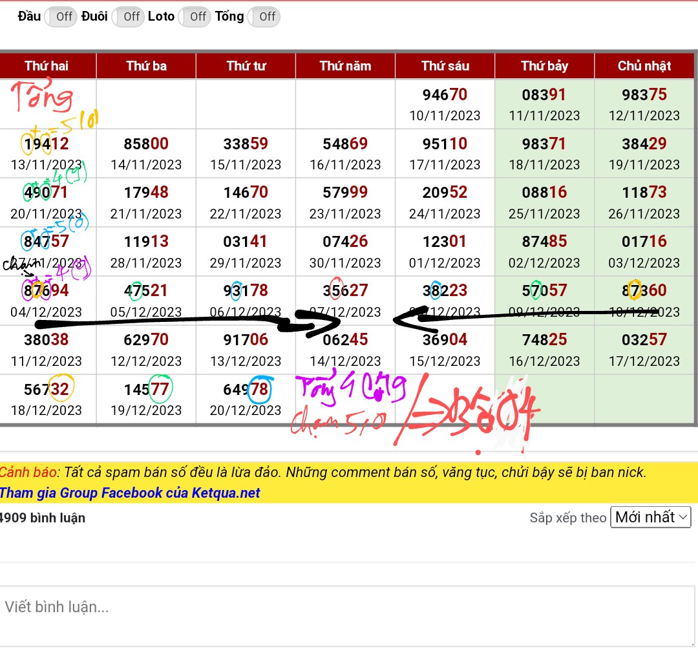Select the Thứ sáu column header
The height and width of the screenshot is (660, 698).
[445, 66]
